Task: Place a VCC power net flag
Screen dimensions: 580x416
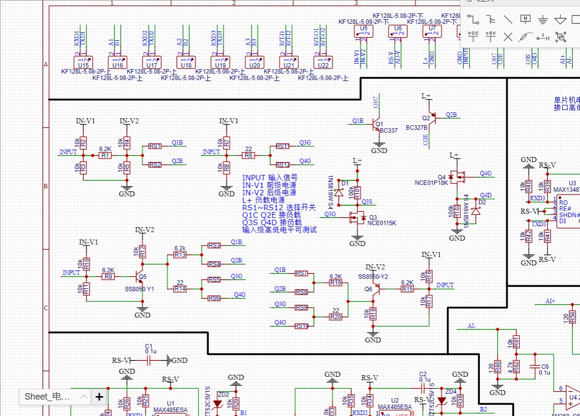Action: click(473, 36)
